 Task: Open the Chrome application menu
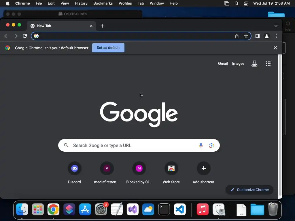[22, 3]
